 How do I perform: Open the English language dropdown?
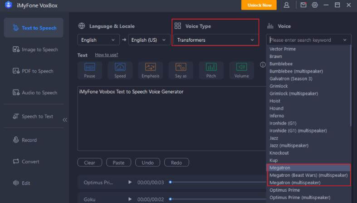tap(98, 40)
